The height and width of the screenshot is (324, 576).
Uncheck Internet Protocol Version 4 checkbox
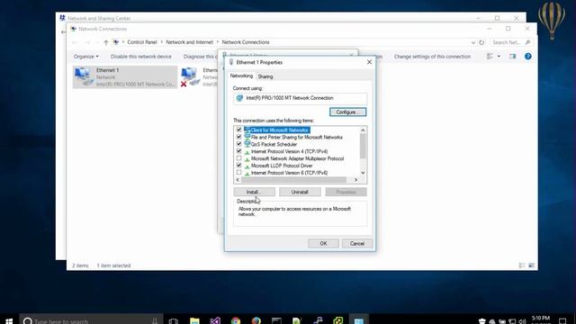238,151
